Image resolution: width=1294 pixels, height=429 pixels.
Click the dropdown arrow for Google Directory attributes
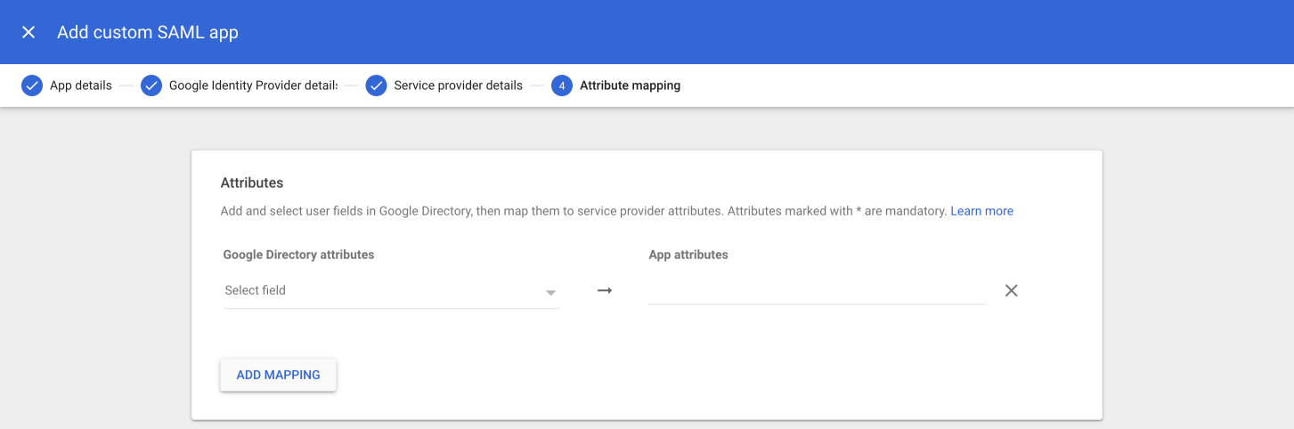point(550,292)
